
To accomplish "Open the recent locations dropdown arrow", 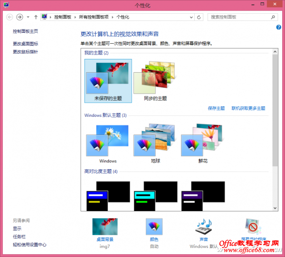I will pos(28,17).
